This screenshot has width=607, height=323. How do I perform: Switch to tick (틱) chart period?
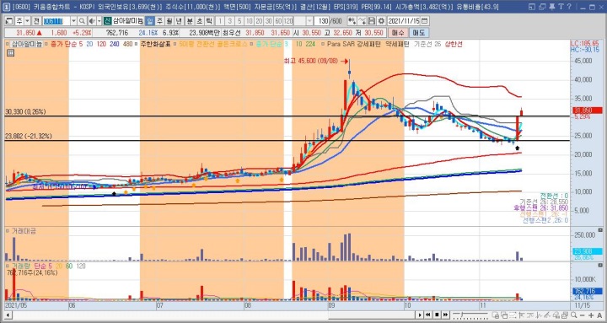(x=209, y=21)
